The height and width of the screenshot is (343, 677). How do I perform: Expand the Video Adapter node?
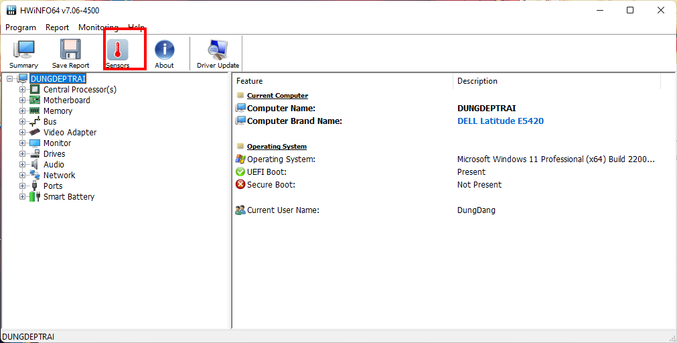(x=23, y=132)
